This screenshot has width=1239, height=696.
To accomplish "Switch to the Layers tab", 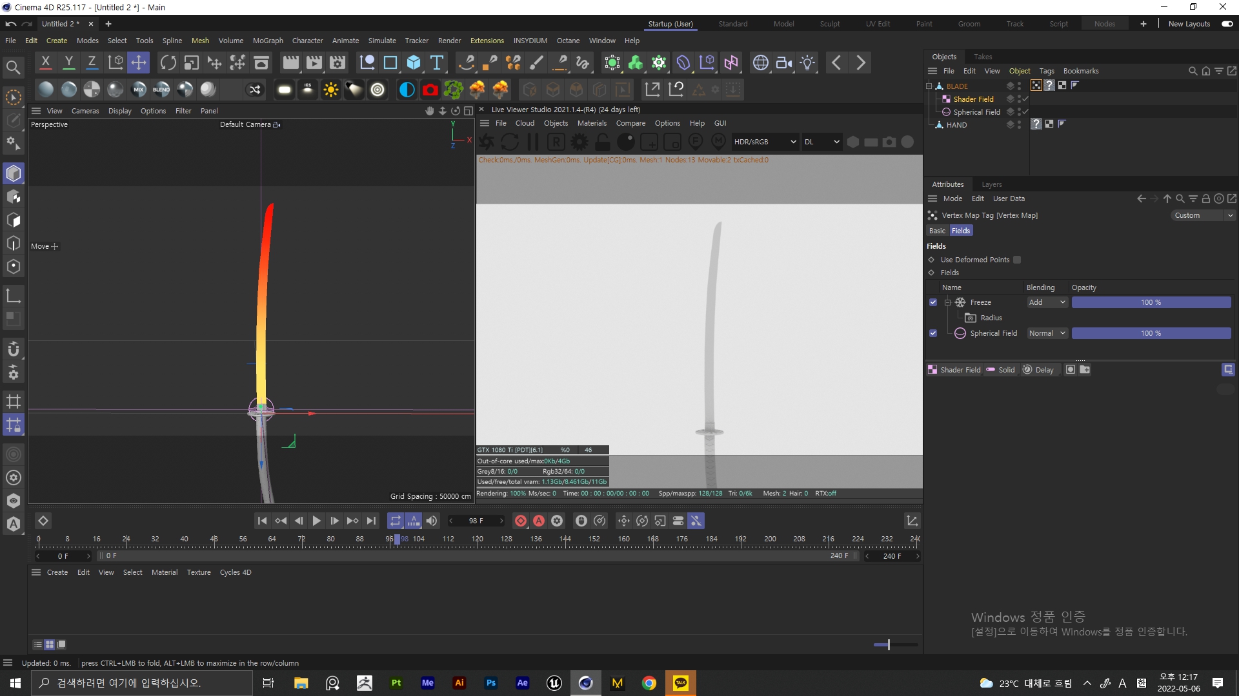I will (991, 184).
